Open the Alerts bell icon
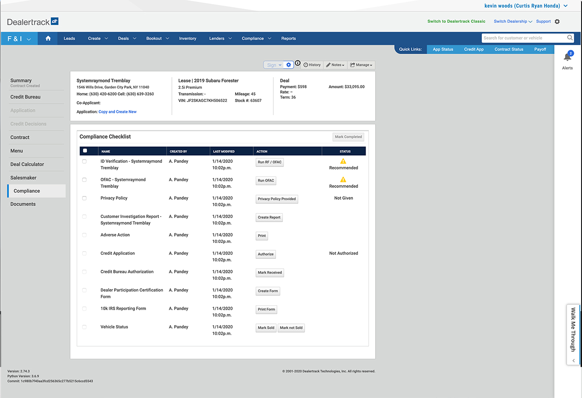 point(567,57)
